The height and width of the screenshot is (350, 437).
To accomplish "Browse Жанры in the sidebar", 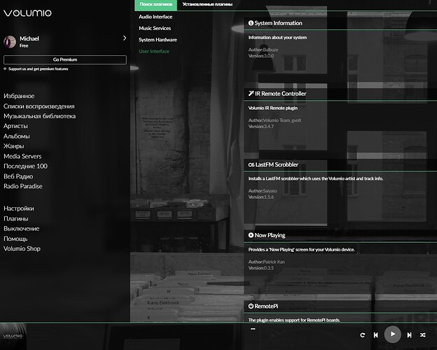I will point(14,146).
